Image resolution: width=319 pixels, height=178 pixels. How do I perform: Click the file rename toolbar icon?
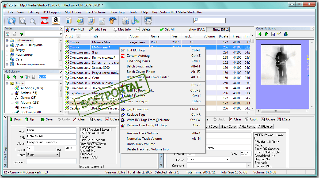click(102, 21)
